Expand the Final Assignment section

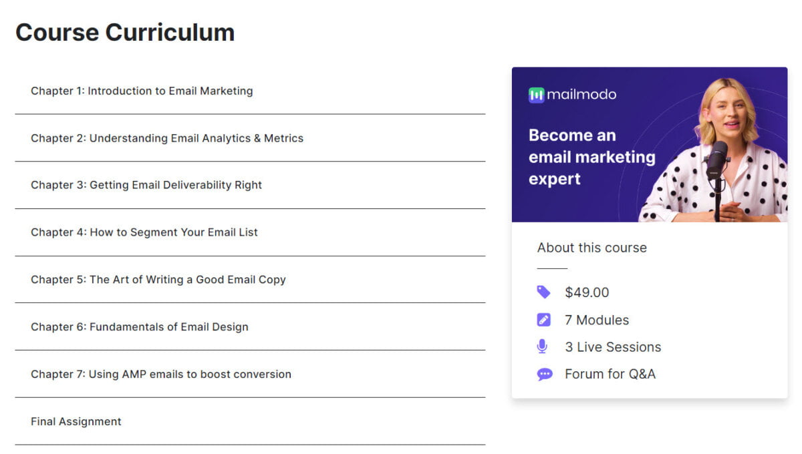(76, 421)
